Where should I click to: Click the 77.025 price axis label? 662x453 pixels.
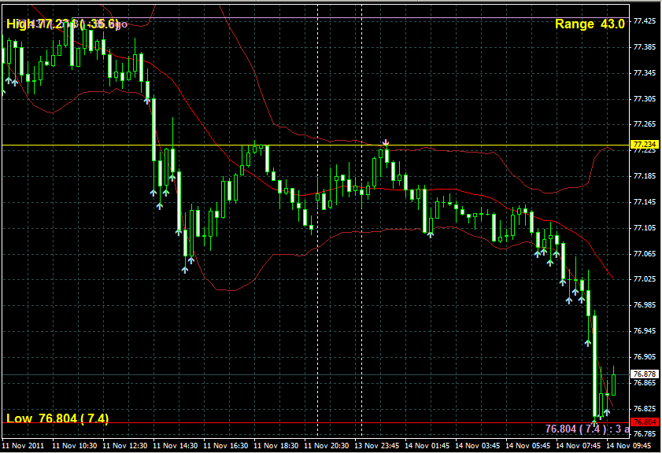point(645,279)
